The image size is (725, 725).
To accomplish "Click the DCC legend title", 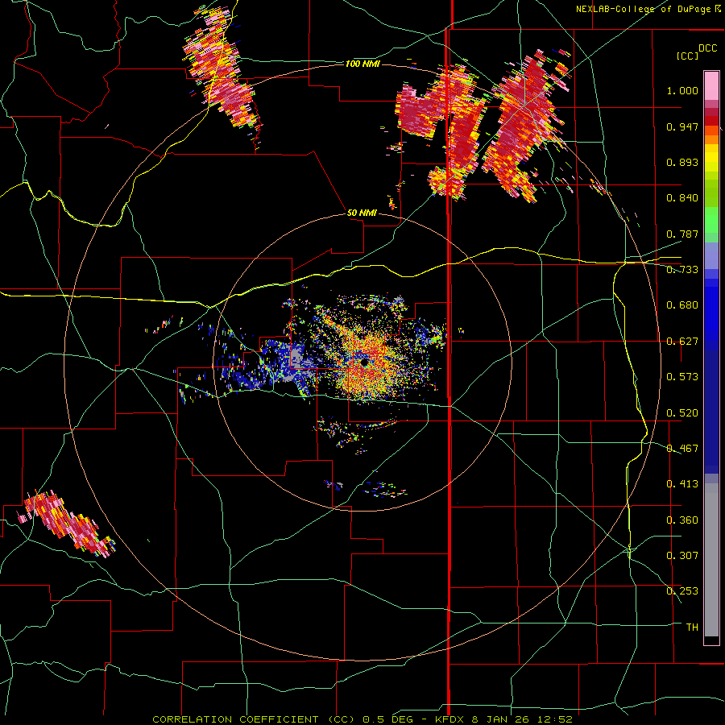I will click(x=707, y=48).
